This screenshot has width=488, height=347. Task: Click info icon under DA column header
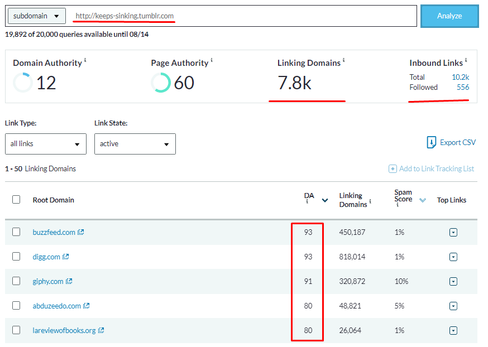tap(307, 201)
